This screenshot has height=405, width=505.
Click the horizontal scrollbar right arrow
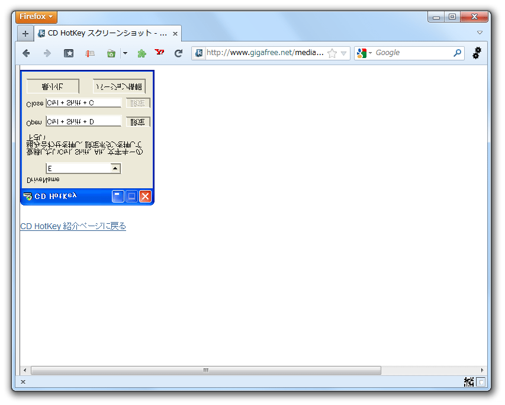pos(482,370)
